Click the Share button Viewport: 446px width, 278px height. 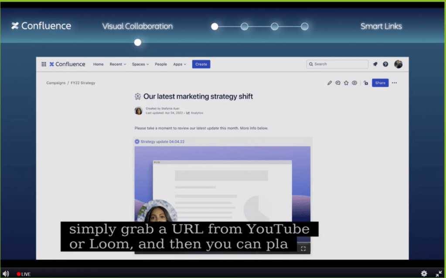pyautogui.click(x=380, y=83)
